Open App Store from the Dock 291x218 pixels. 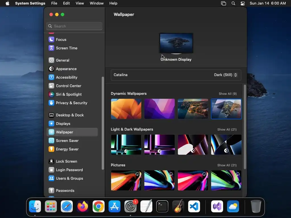point(115,206)
